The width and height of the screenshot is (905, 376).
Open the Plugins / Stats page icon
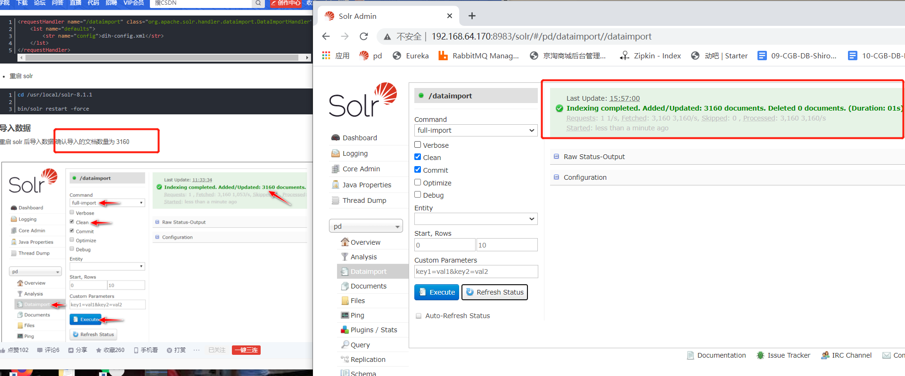(345, 330)
